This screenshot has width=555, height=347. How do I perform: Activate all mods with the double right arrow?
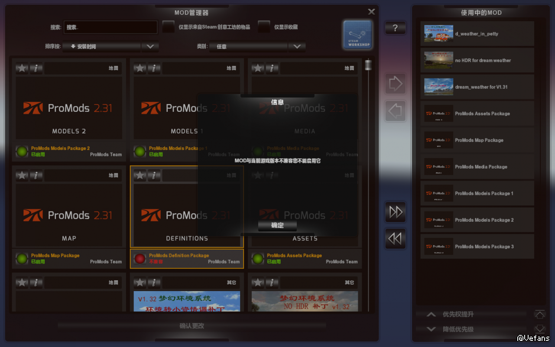pyautogui.click(x=395, y=212)
